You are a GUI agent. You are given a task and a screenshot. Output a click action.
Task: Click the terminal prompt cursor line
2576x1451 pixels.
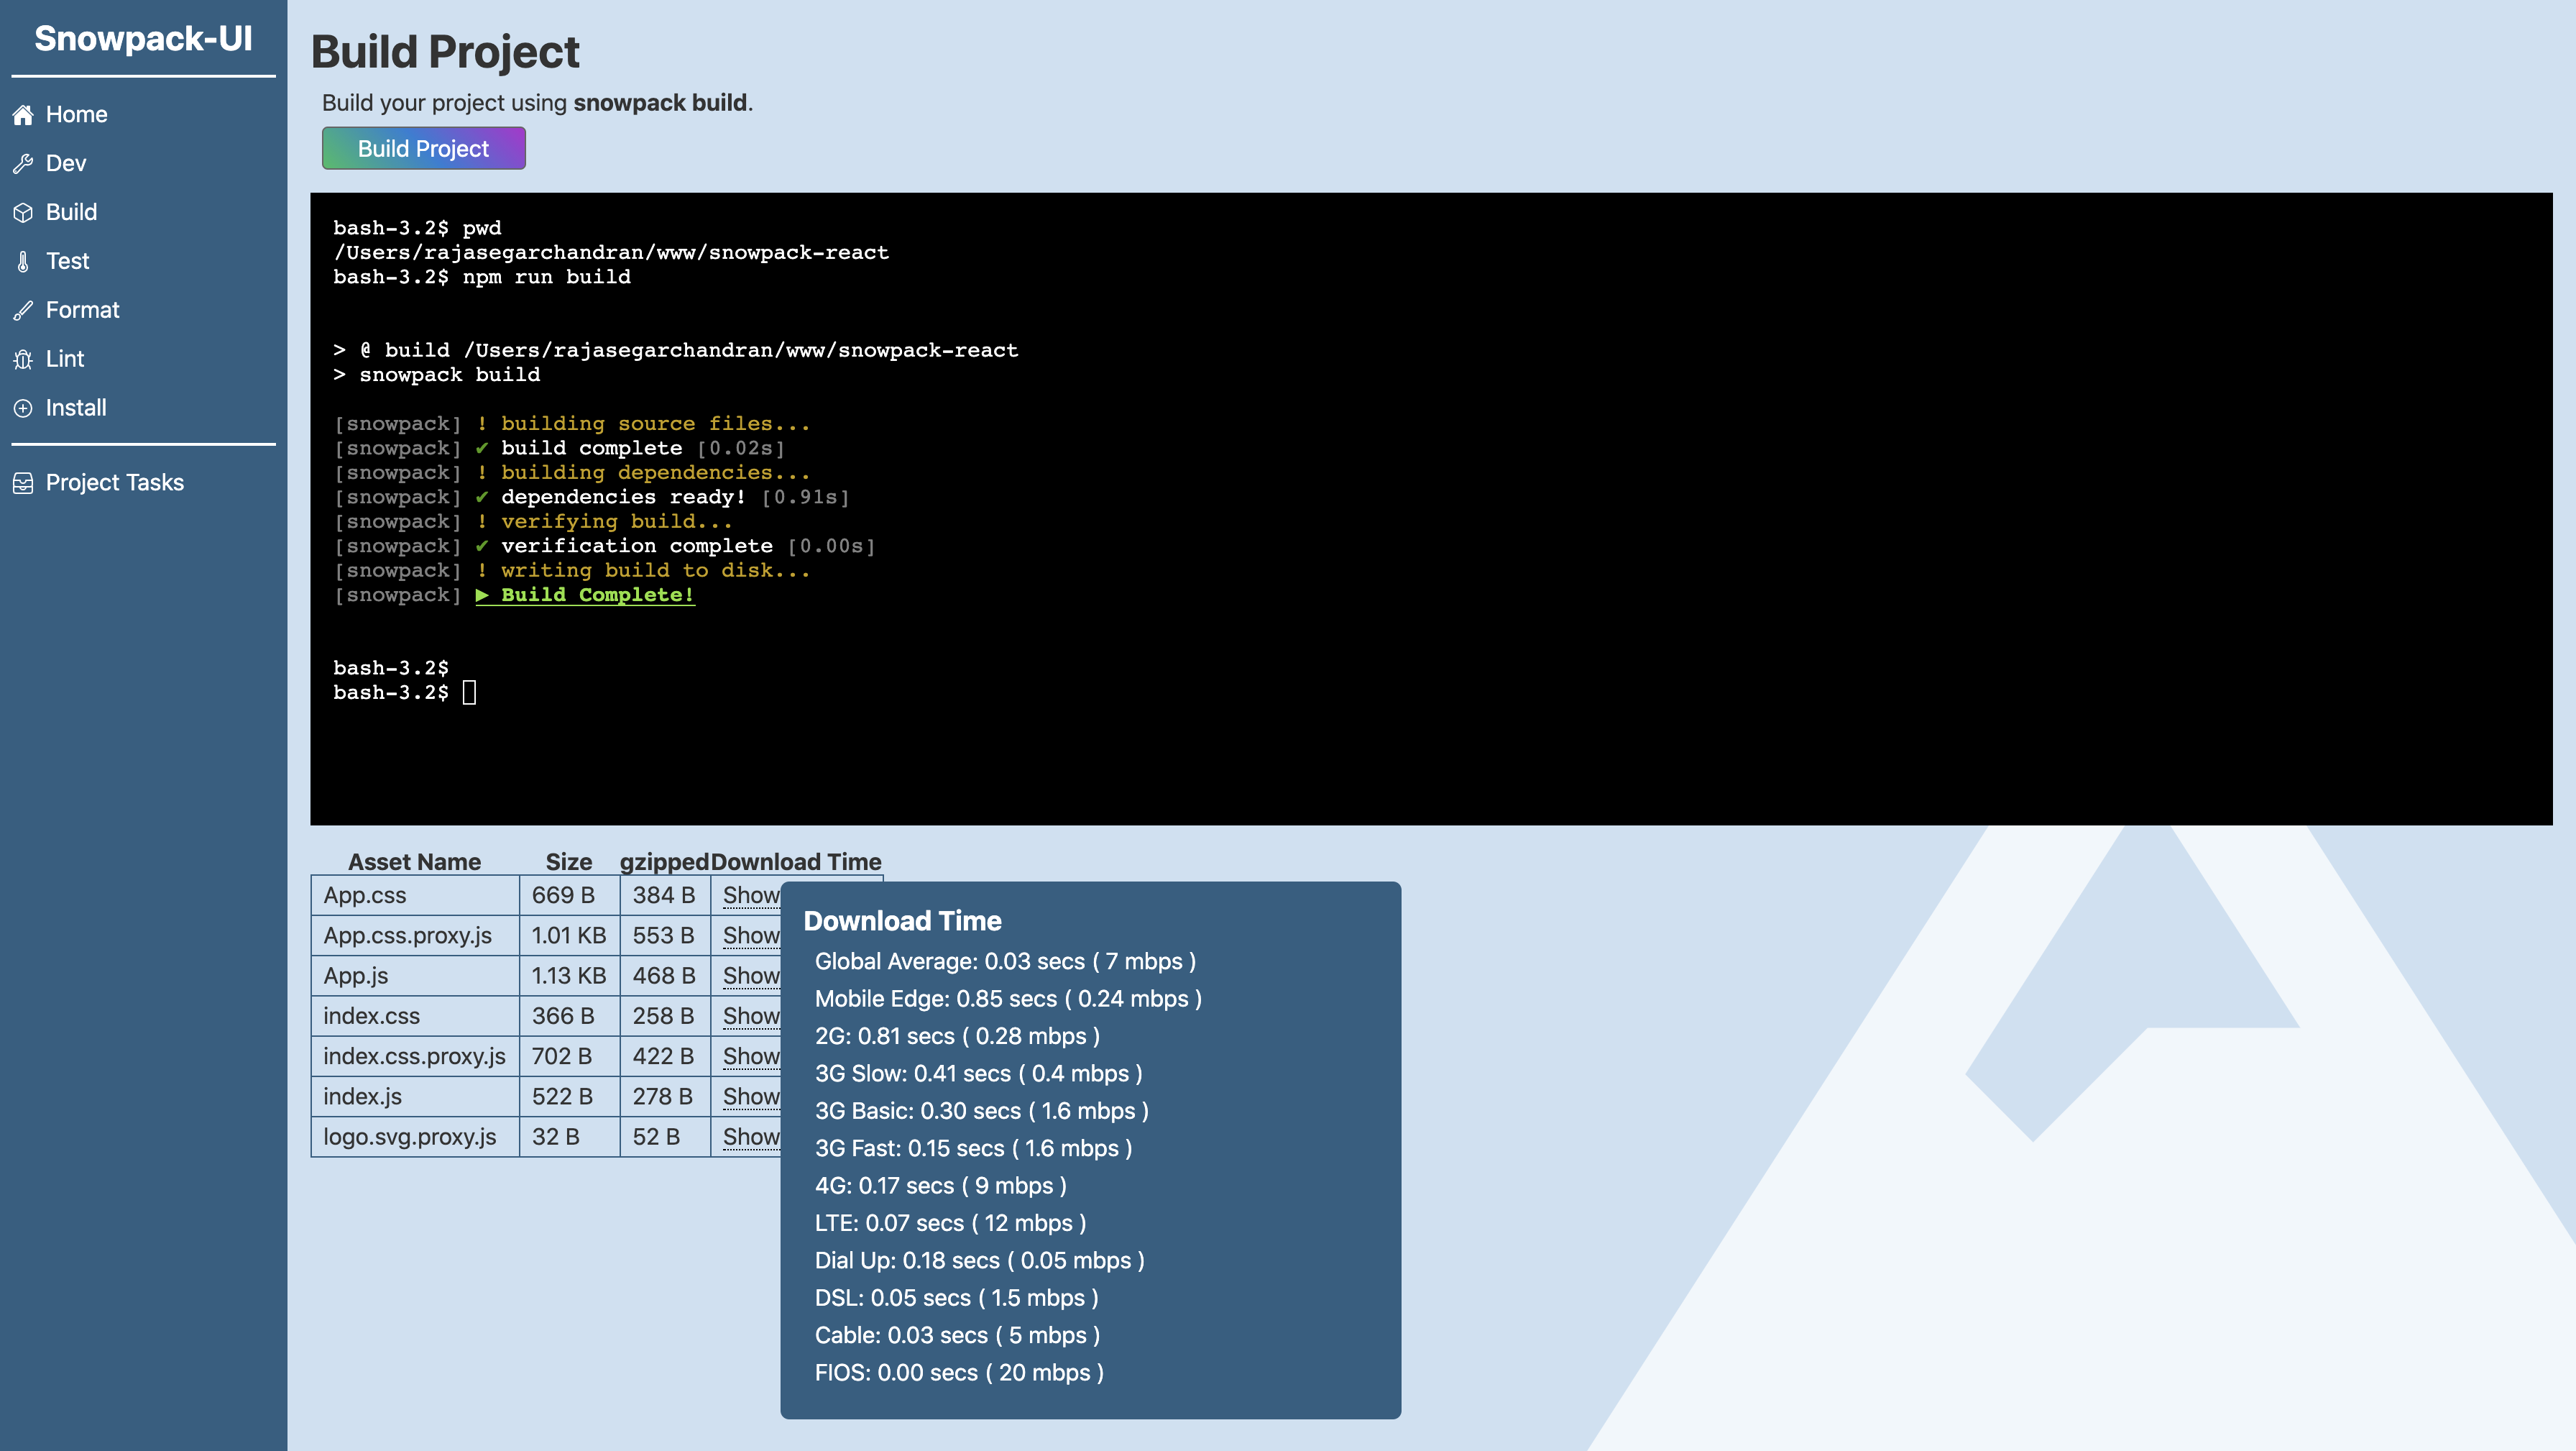(x=468, y=692)
